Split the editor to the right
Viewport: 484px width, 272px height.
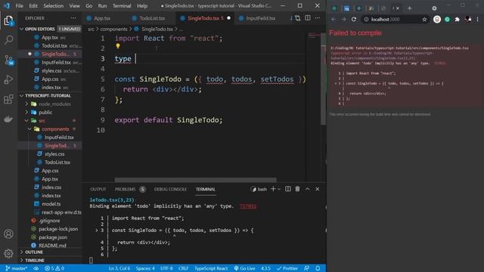click(308, 18)
